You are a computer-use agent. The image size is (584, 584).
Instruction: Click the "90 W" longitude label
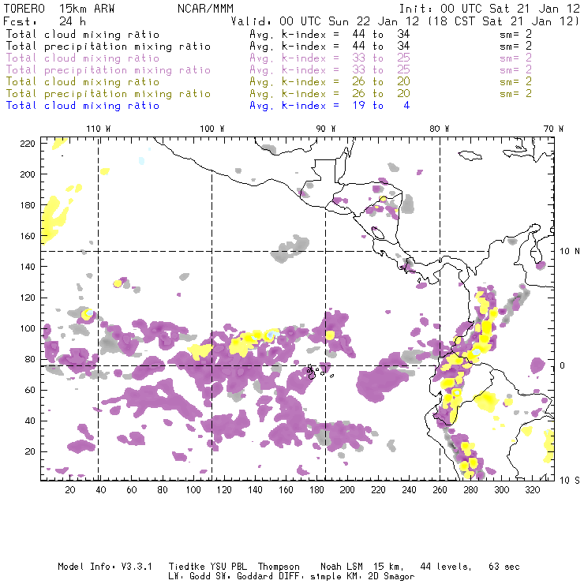point(325,129)
